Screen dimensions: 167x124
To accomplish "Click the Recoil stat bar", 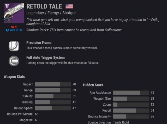I will pyautogui.click(x=131, y=111).
